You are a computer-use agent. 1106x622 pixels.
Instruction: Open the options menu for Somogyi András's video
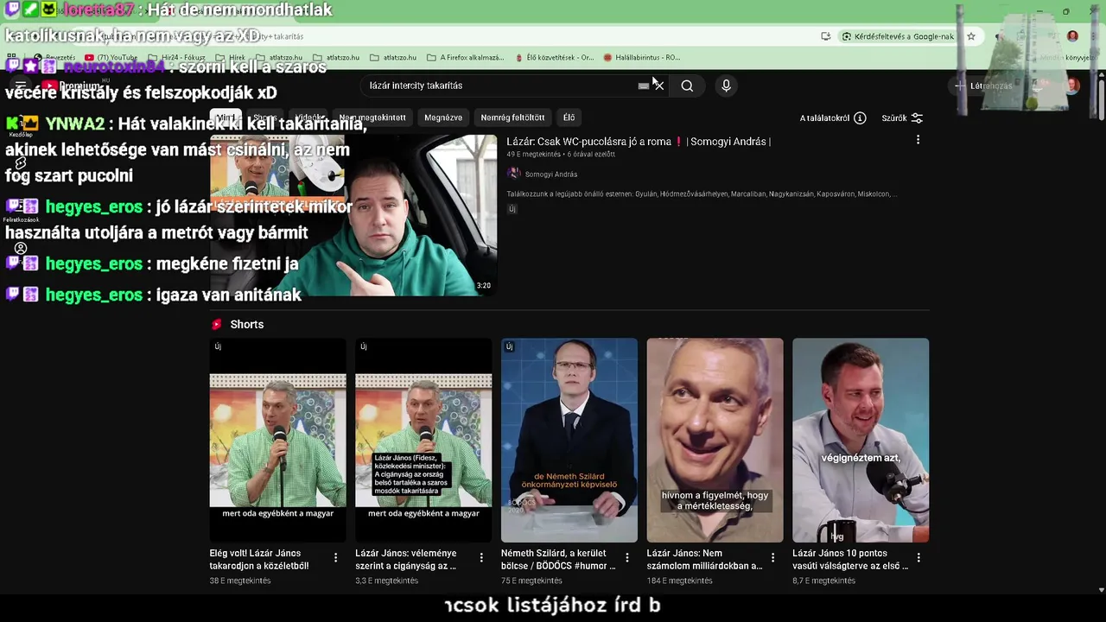[x=918, y=140]
